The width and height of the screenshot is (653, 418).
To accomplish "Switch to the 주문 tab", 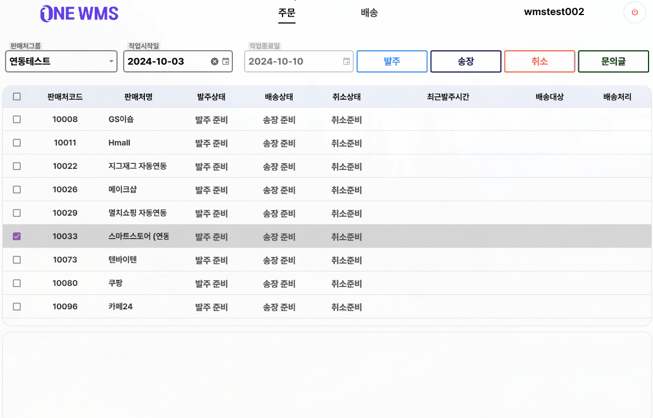I will click(x=286, y=12).
